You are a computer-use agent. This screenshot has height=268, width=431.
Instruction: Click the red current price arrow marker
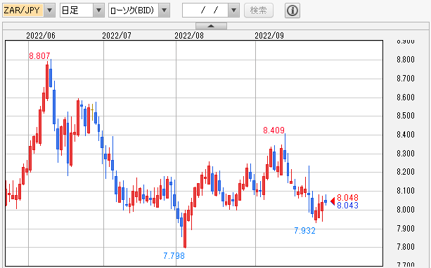(333, 201)
